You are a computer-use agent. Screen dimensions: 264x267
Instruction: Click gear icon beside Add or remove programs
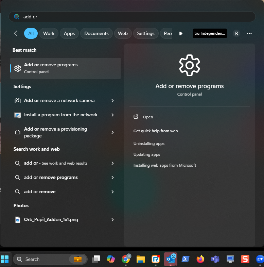[x=18, y=68]
